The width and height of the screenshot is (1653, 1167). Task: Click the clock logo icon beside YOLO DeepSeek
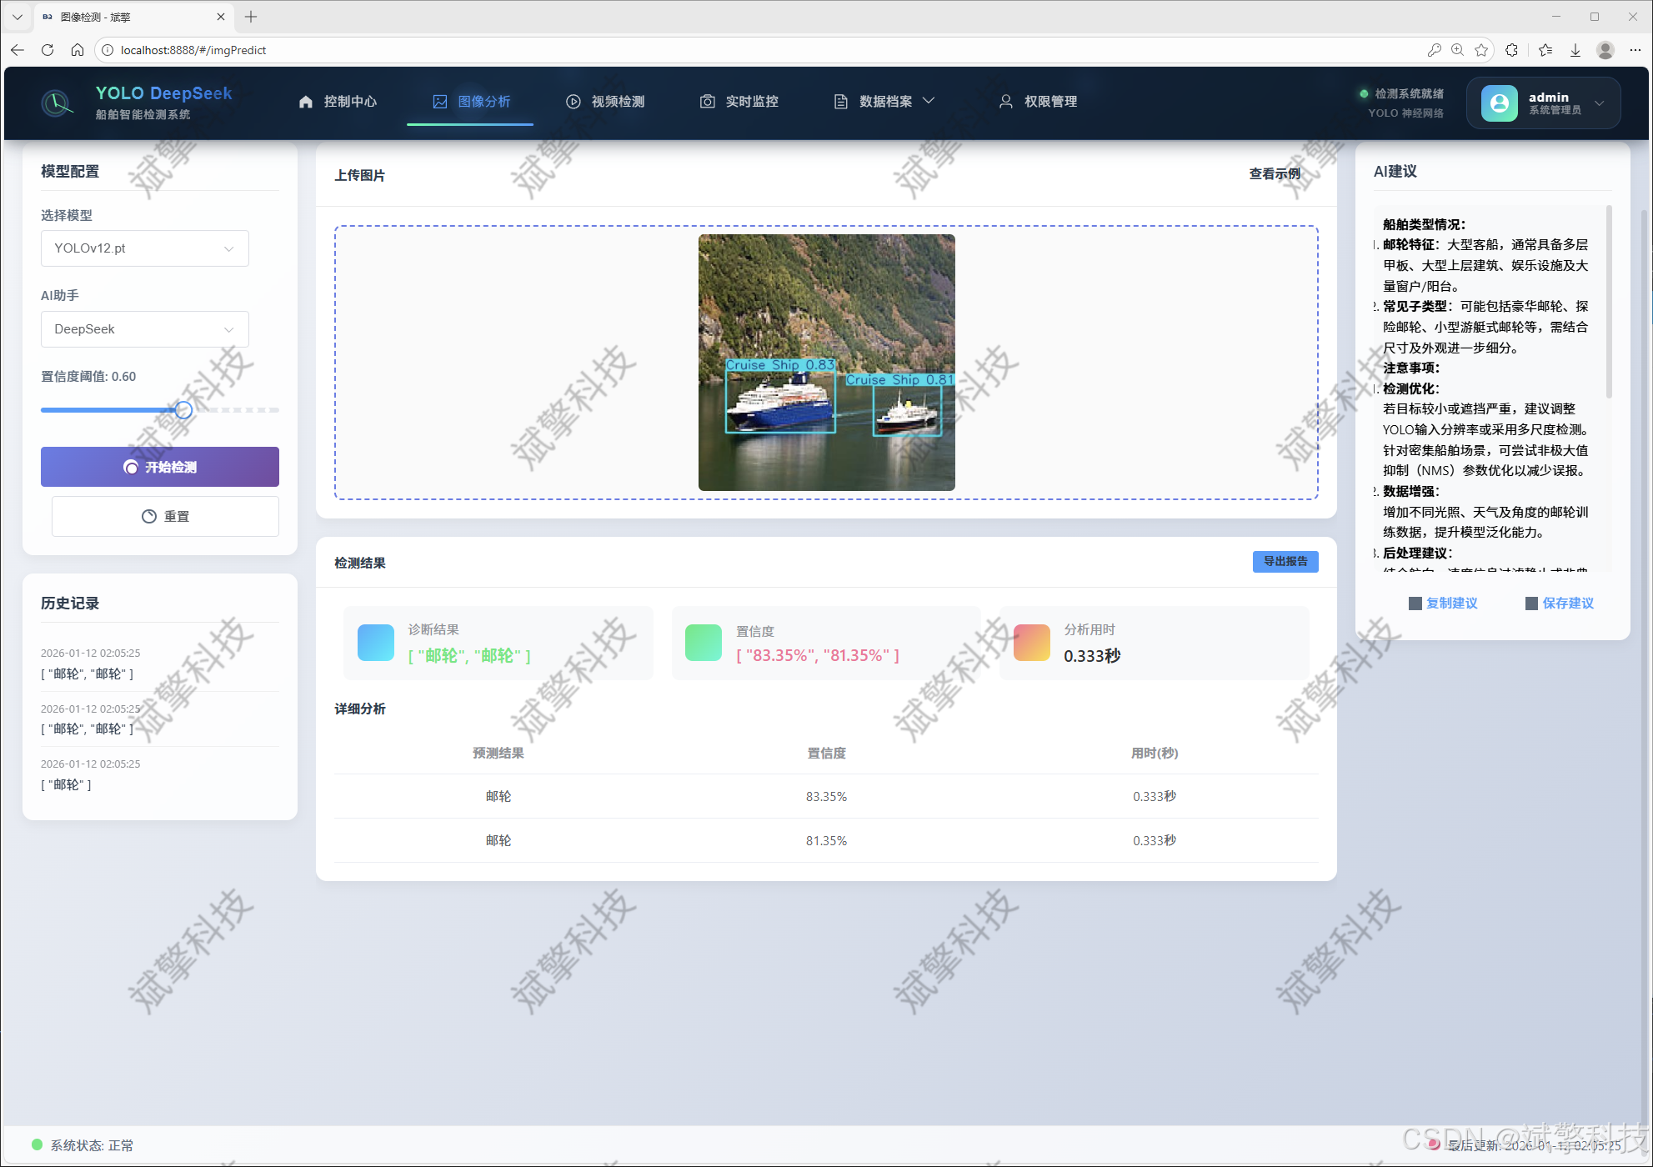tap(57, 103)
